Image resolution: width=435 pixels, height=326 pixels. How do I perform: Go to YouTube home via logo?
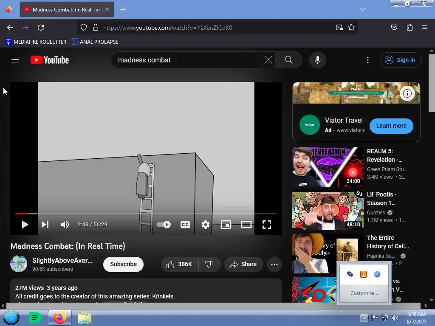click(x=50, y=60)
